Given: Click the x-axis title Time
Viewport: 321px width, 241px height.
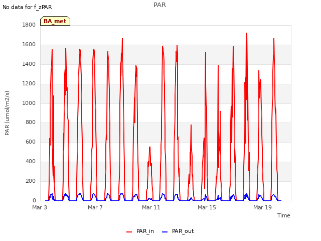Looking at the screenshot, I should (x=284, y=215).
